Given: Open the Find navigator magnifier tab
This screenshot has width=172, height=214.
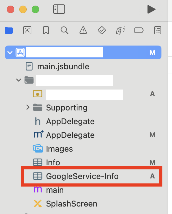Looking at the screenshot, I should pos(65,30).
